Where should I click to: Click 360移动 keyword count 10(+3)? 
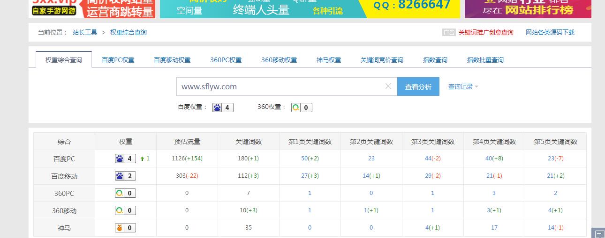(x=248, y=210)
